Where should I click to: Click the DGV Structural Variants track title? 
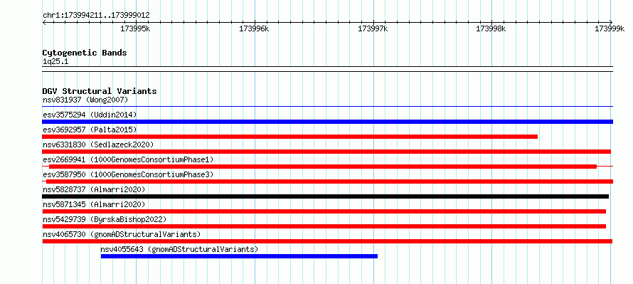click(100, 91)
